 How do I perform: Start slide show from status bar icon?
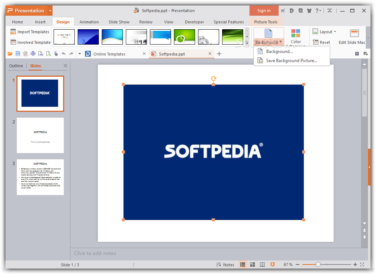click(x=272, y=265)
